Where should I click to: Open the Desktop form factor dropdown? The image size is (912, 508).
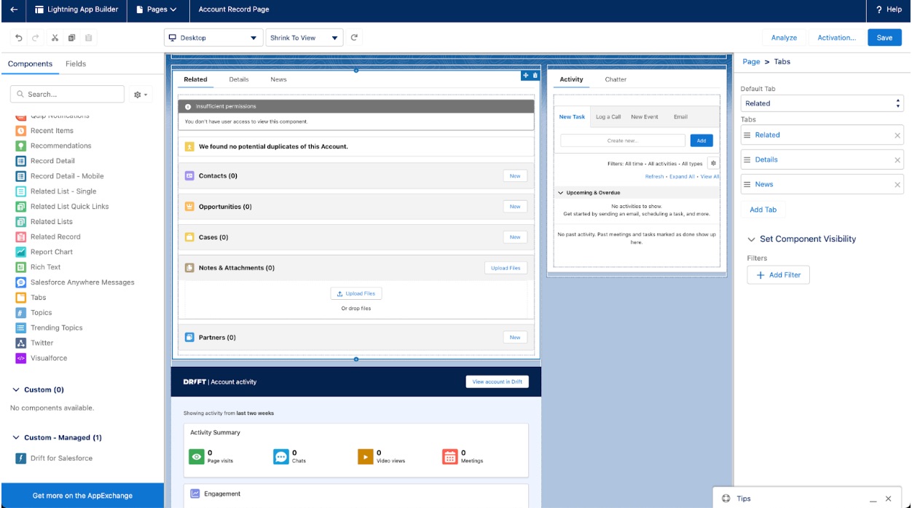(x=213, y=38)
